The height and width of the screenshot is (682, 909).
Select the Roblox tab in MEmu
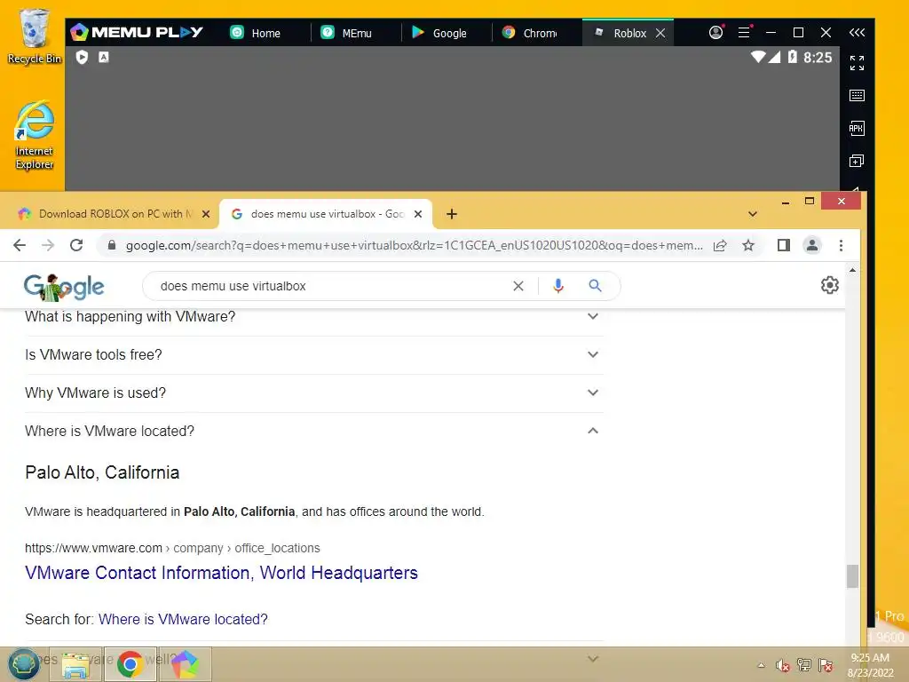[x=620, y=33]
